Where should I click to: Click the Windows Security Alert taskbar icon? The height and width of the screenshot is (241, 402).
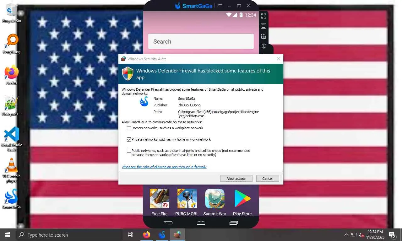177,235
